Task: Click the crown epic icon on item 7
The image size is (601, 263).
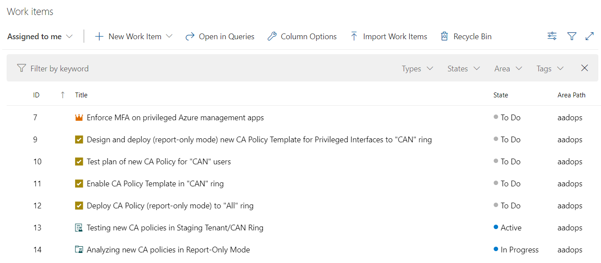Action: [x=79, y=118]
